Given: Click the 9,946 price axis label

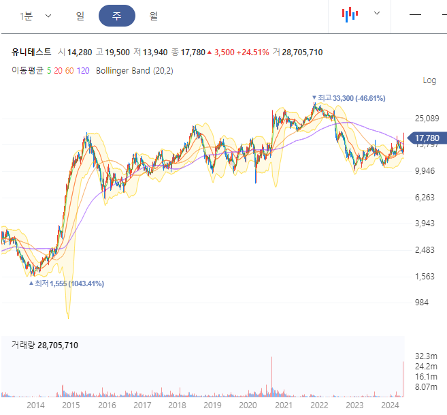Looking at the screenshot, I should pos(425,171).
